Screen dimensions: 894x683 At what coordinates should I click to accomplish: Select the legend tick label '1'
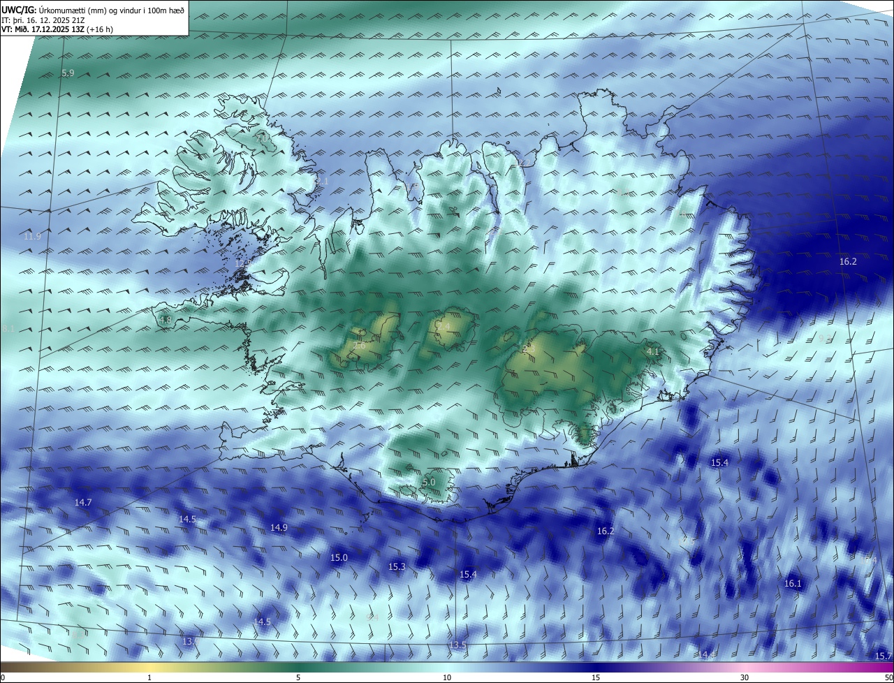(x=149, y=677)
